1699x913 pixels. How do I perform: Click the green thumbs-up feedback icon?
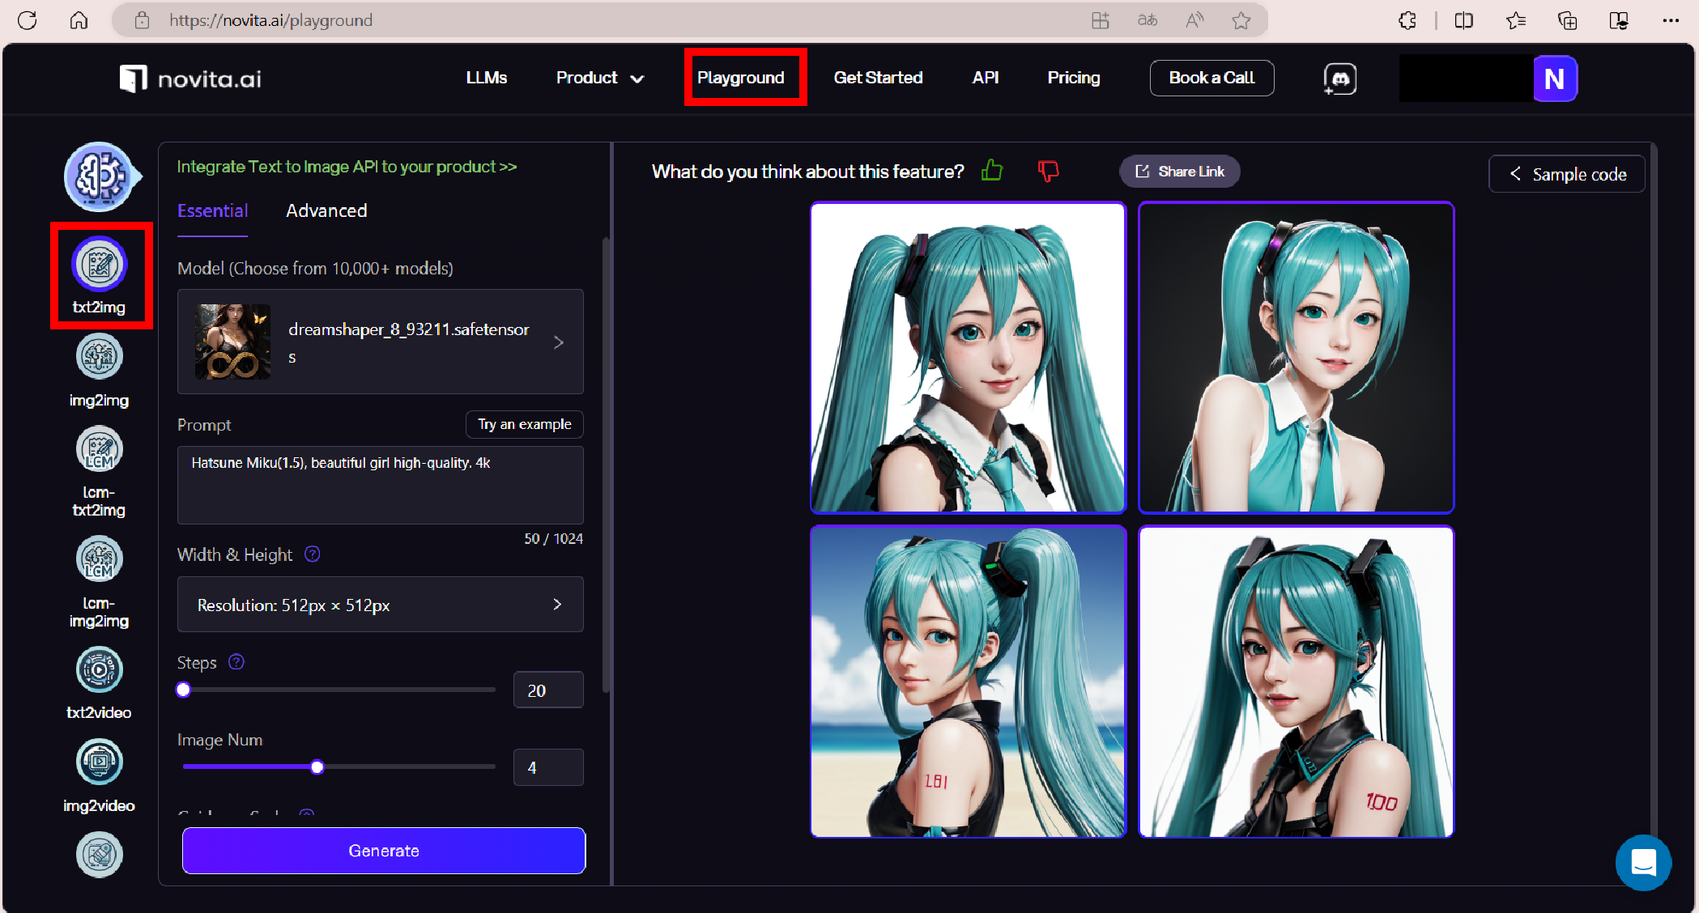click(992, 171)
